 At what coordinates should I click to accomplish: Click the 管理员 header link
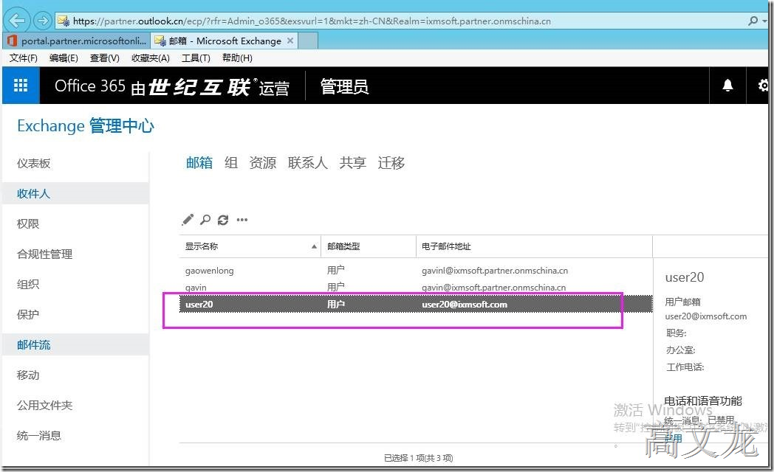click(345, 86)
